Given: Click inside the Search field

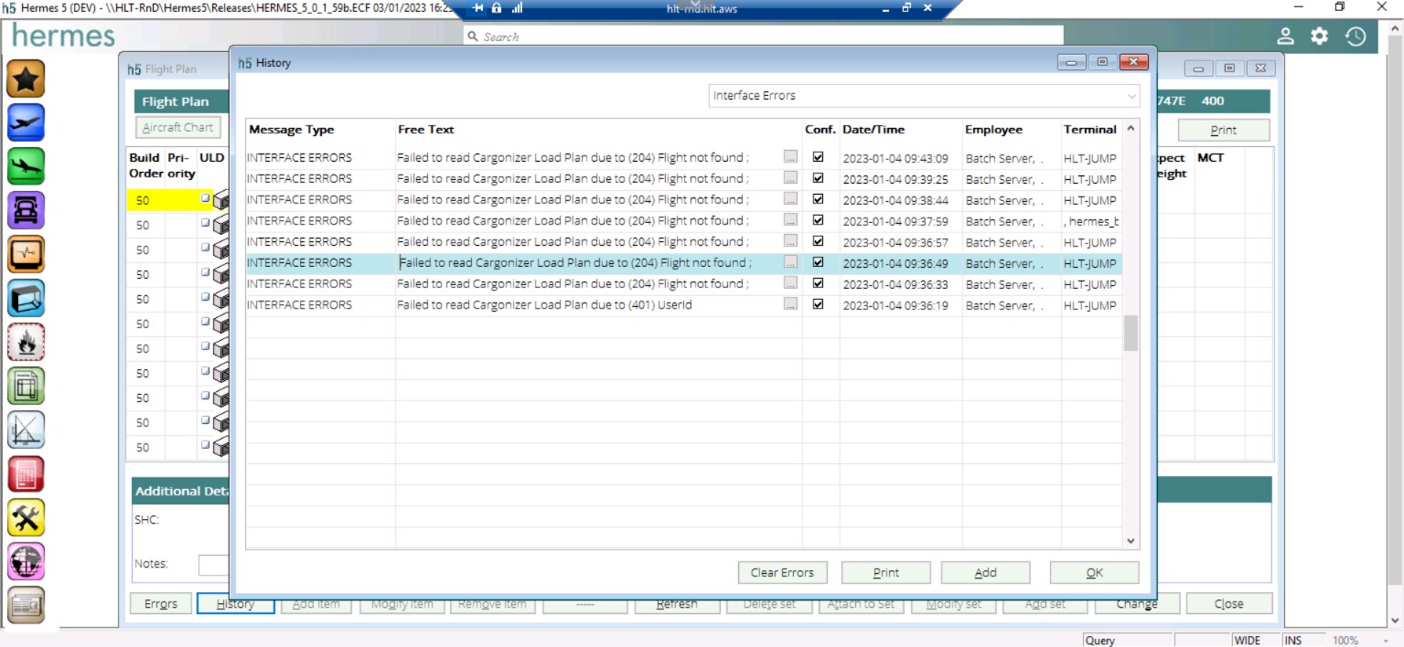Looking at the screenshot, I should click(640, 37).
